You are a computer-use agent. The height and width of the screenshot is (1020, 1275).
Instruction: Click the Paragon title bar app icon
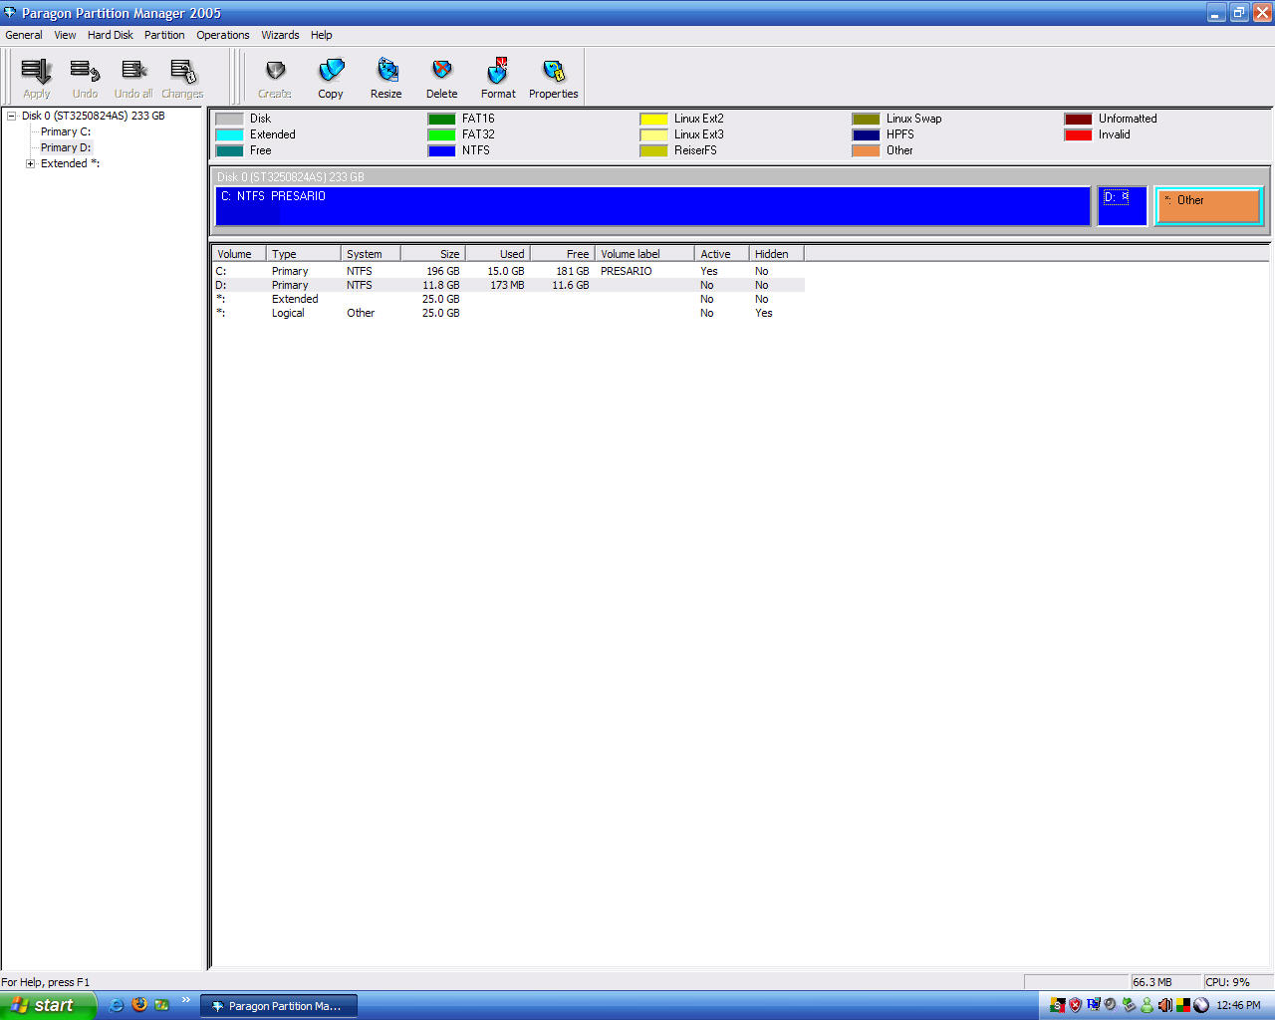pyautogui.click(x=10, y=13)
